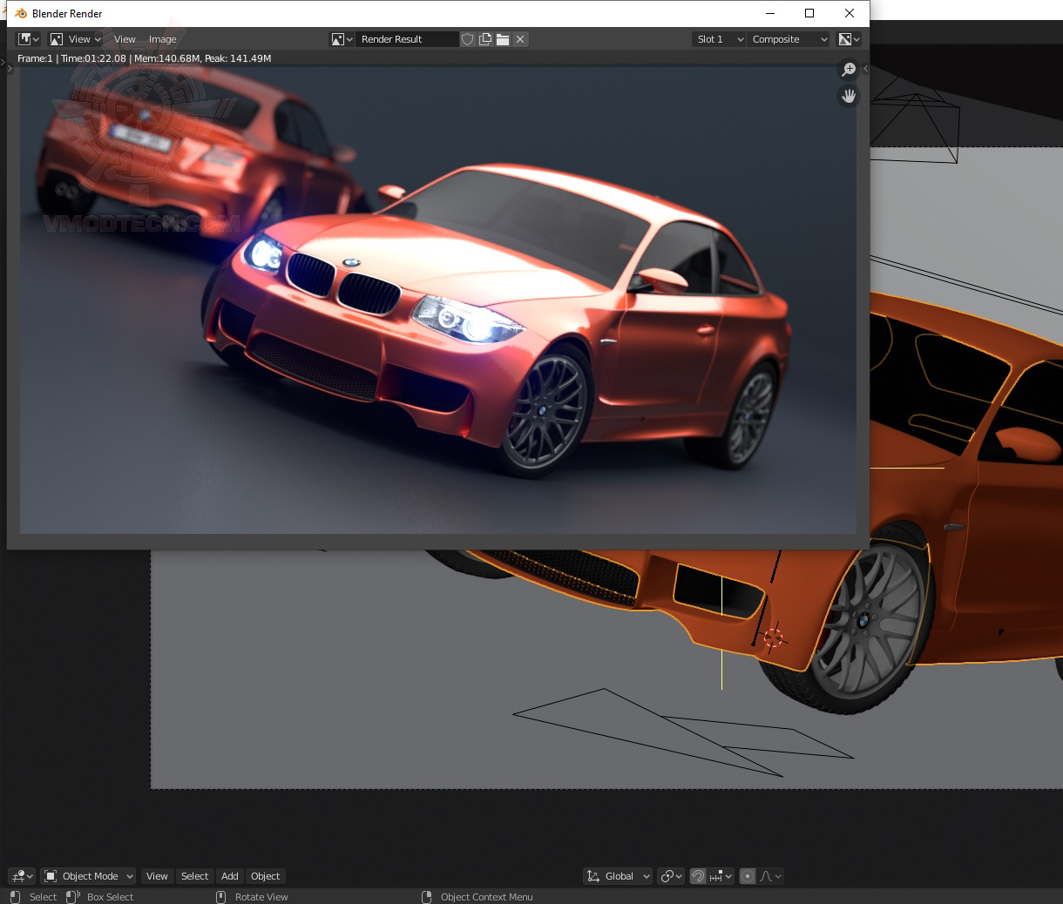Open image via the folder icon

pos(503,39)
